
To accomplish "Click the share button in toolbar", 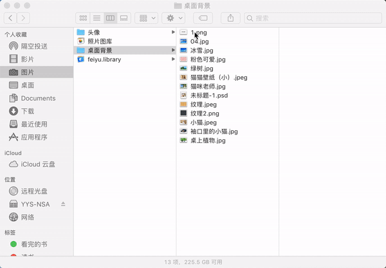I will 230,18.
